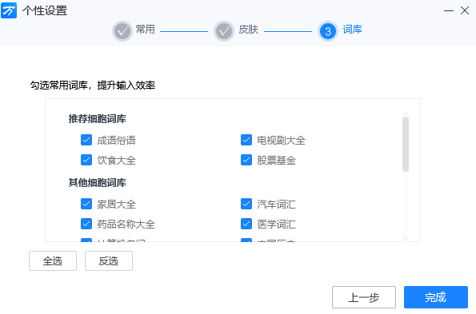Image resolution: width=476 pixels, height=314 pixels.
Task: Open the 常用 step label
Action: (x=146, y=30)
